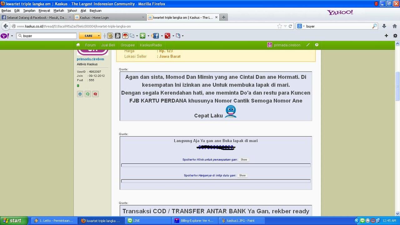Click the address bar URL

point(74,26)
